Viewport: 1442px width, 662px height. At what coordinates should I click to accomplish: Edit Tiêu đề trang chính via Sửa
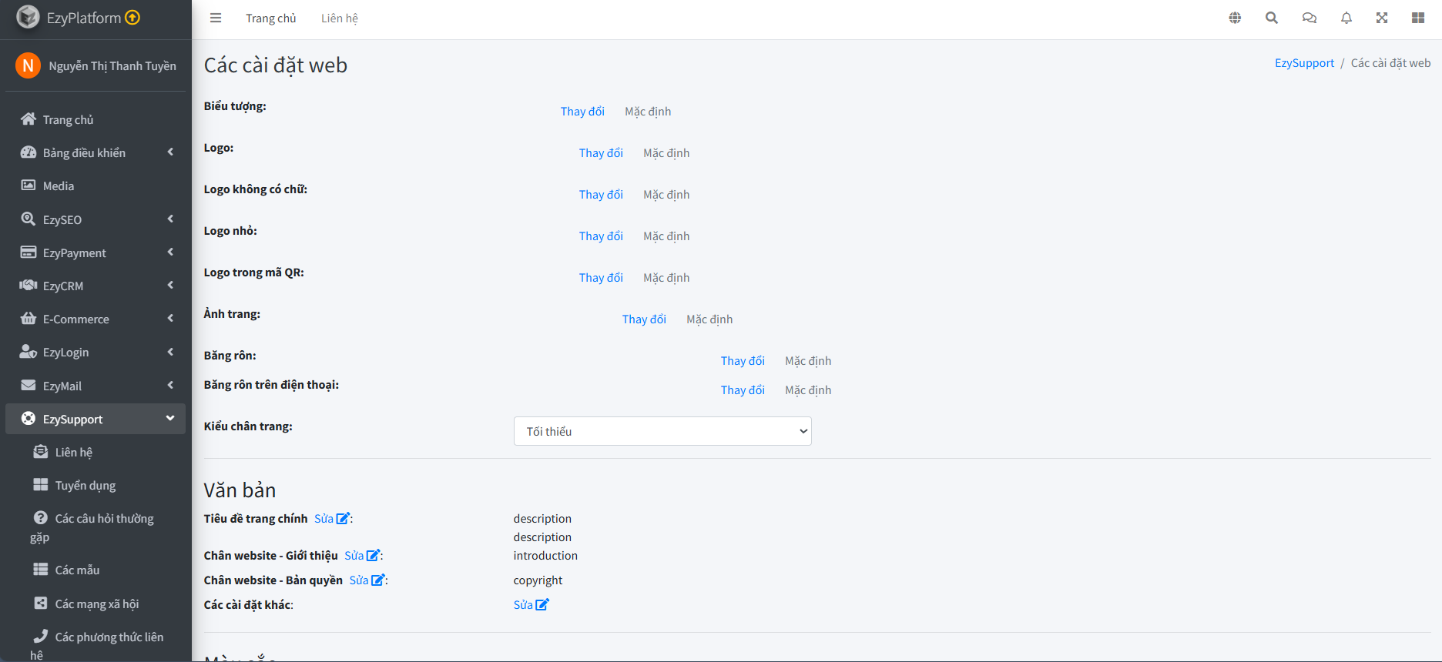[331, 519]
